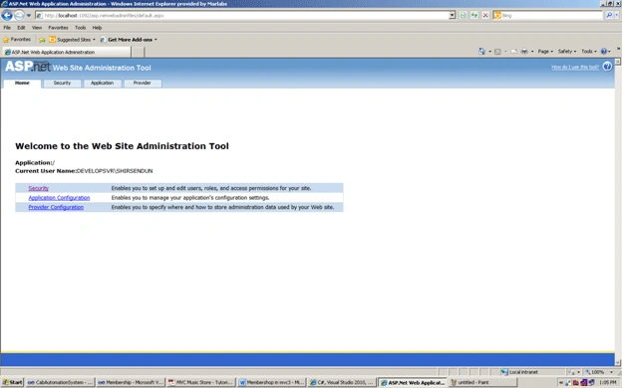Open the Print options dropdown arrow
This screenshot has height=388, width=622.
pyautogui.click(x=532, y=52)
